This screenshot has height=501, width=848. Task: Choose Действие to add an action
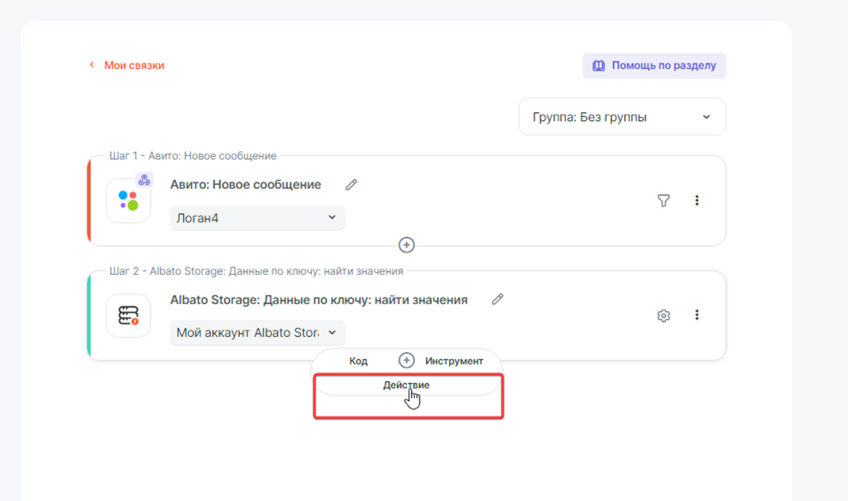[x=406, y=385]
